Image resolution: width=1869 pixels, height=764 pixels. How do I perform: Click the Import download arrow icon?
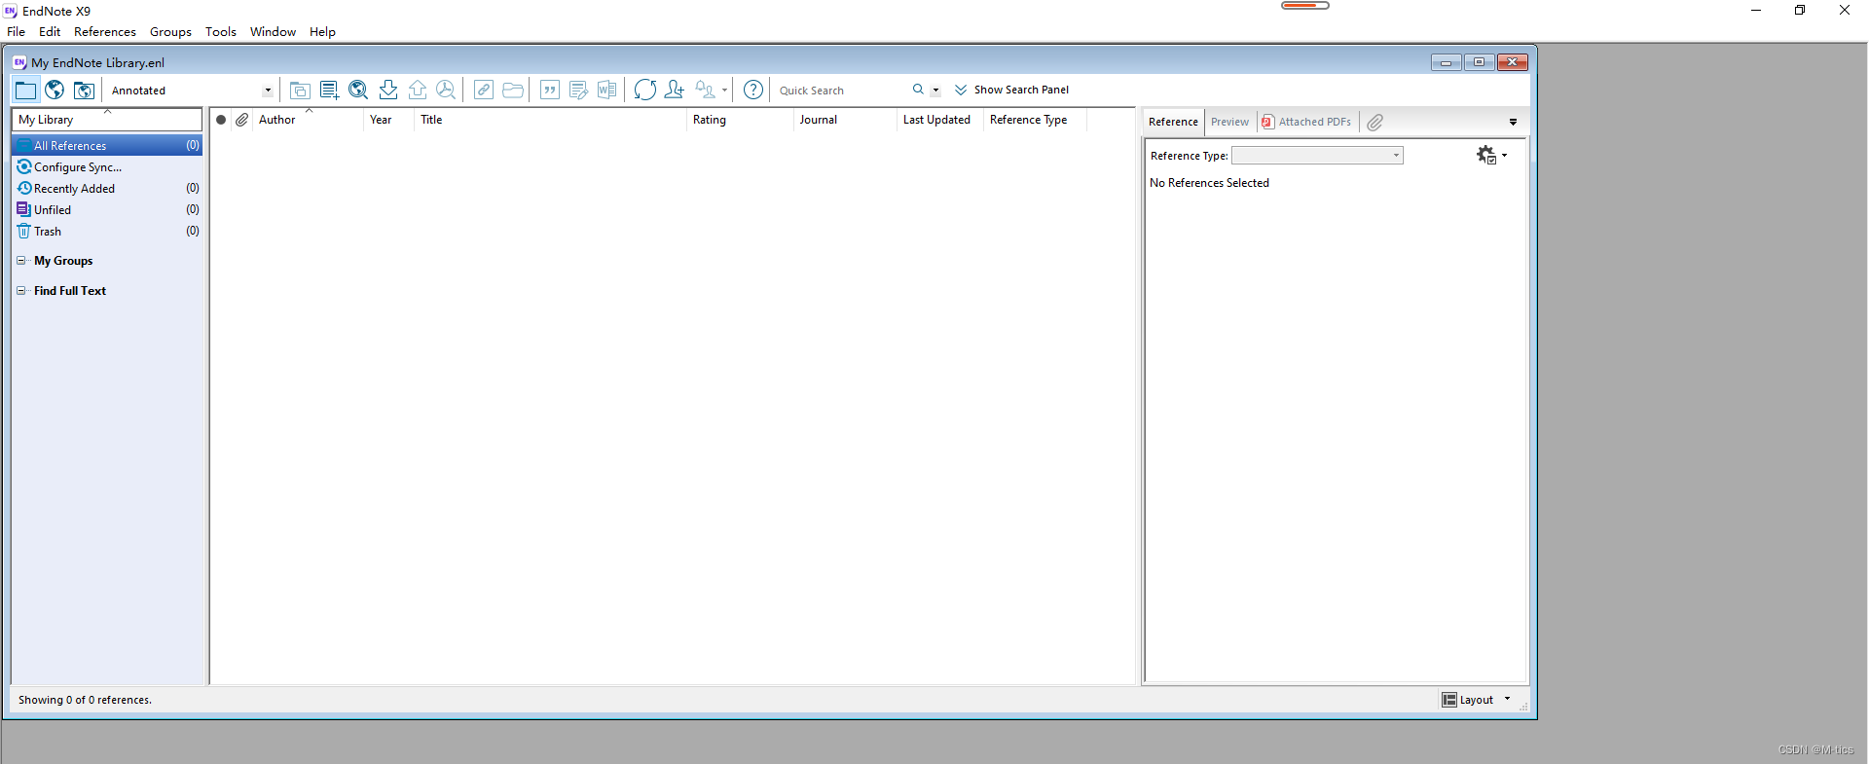tap(387, 91)
